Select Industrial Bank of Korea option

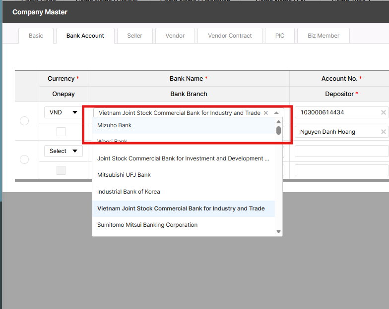click(x=129, y=192)
